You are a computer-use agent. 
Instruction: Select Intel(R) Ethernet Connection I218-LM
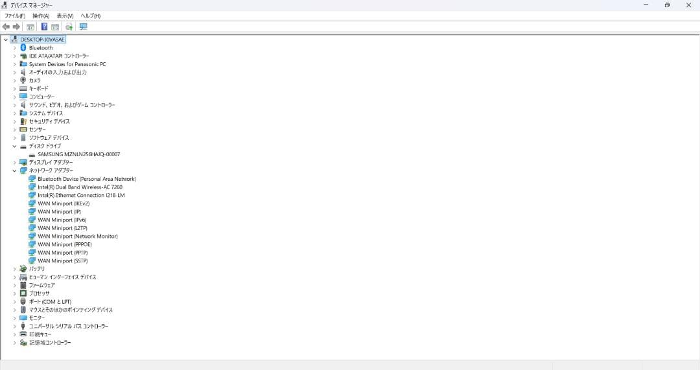(81, 196)
